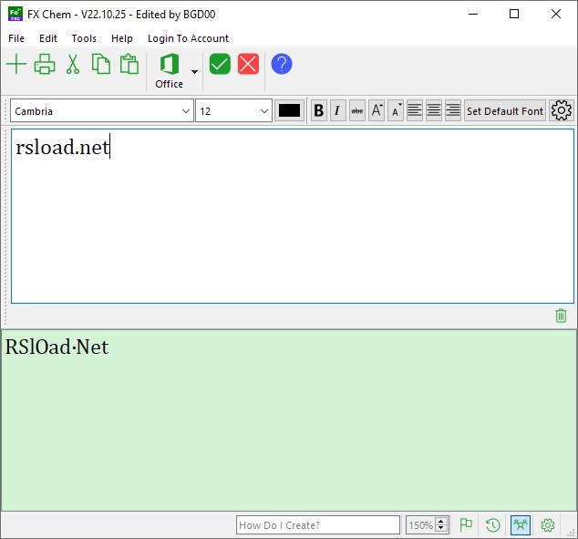
Task: Toggle the highlighted molecule icon in status bar
Action: [521, 525]
